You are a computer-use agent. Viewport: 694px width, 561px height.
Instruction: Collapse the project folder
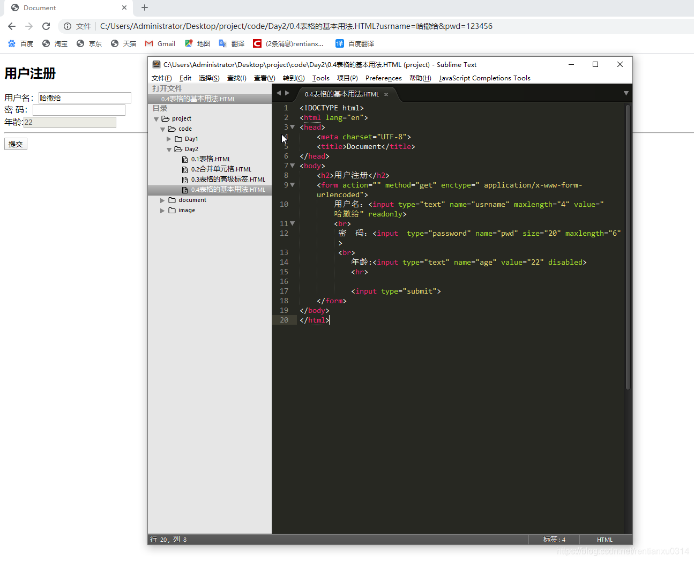pyautogui.click(x=156, y=119)
